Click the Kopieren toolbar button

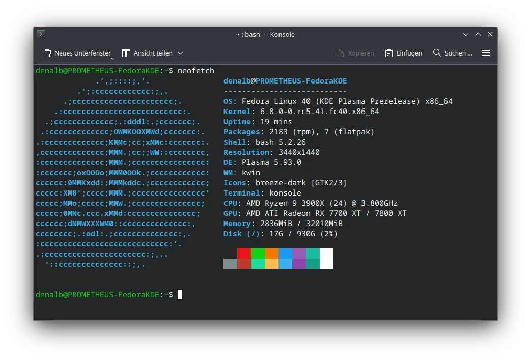(355, 53)
